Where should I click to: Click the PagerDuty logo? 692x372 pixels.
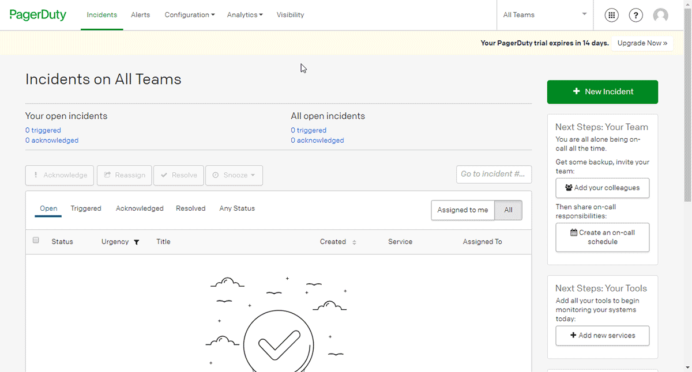tap(37, 14)
